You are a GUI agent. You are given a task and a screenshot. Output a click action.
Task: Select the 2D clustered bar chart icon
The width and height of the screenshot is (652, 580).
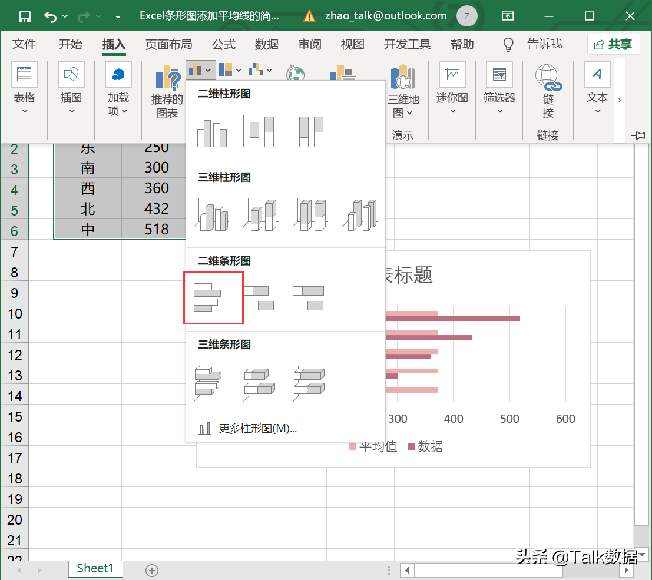pyautogui.click(x=212, y=298)
